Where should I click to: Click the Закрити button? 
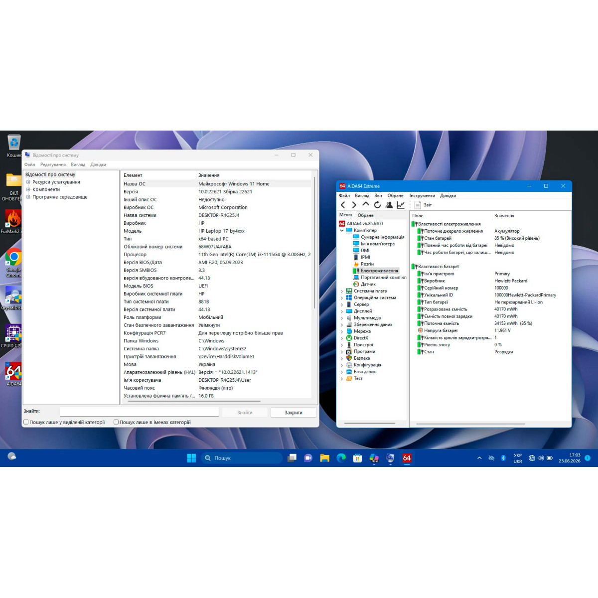(x=294, y=413)
